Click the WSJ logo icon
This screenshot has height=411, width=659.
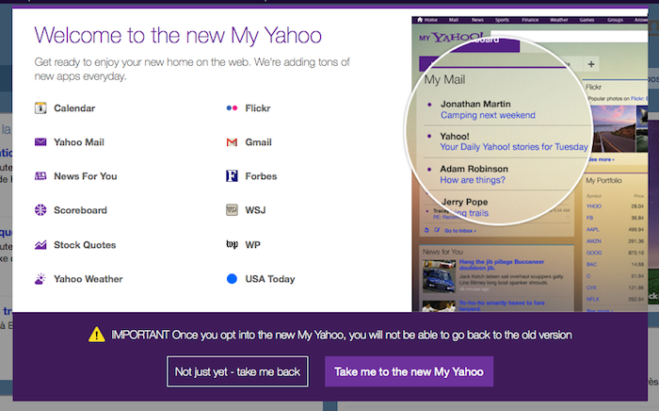[232, 210]
